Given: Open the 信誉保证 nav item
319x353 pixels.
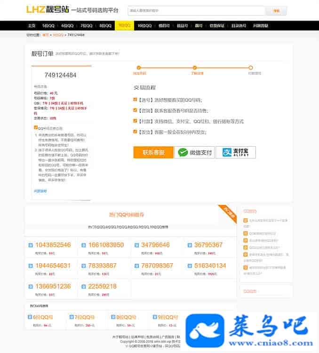Looking at the screenshot, I should point(217,26).
